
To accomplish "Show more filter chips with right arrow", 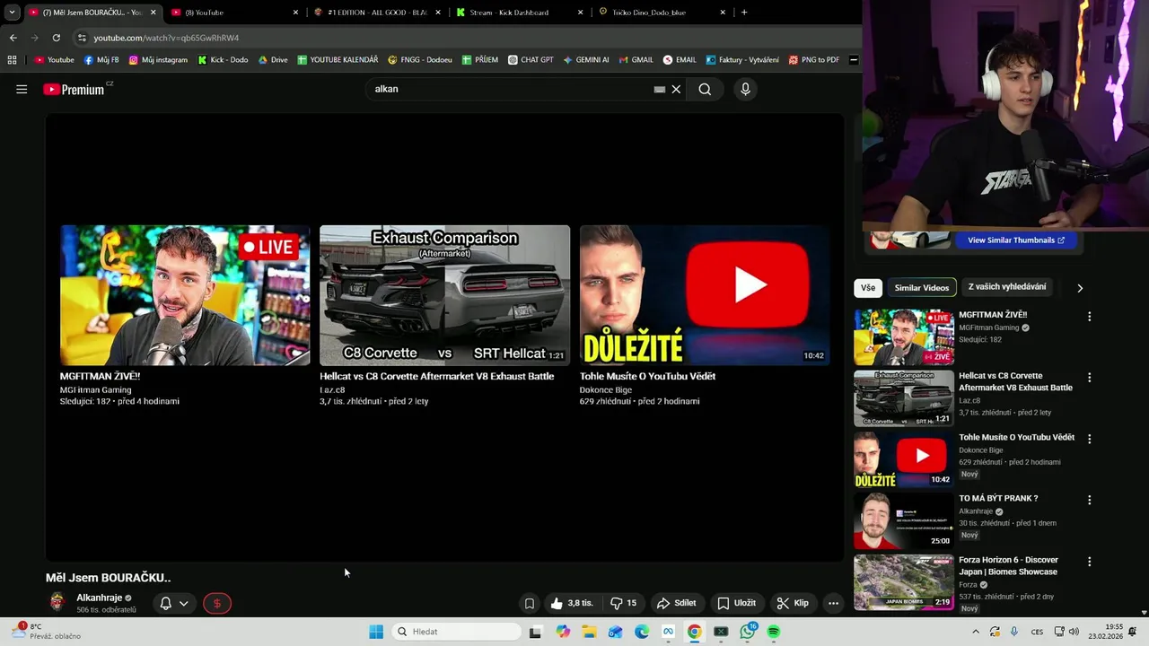I will pos(1080,288).
